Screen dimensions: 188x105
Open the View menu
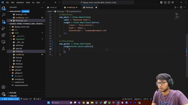point(28,3)
